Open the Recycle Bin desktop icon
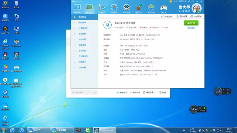Image resolution: width=237 pixels, height=133 pixels. [x=16, y=4]
